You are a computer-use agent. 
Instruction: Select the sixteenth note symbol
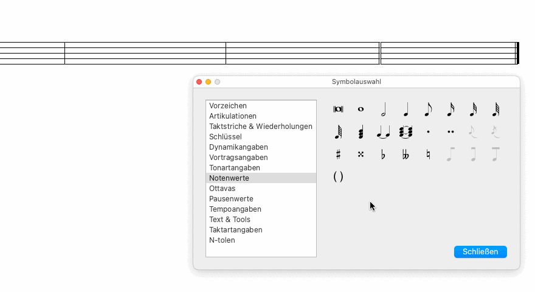450,109
